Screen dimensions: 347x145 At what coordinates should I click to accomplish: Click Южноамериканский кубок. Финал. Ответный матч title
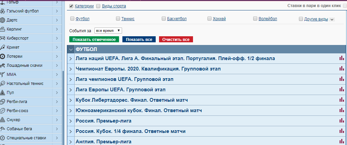pos(139,110)
